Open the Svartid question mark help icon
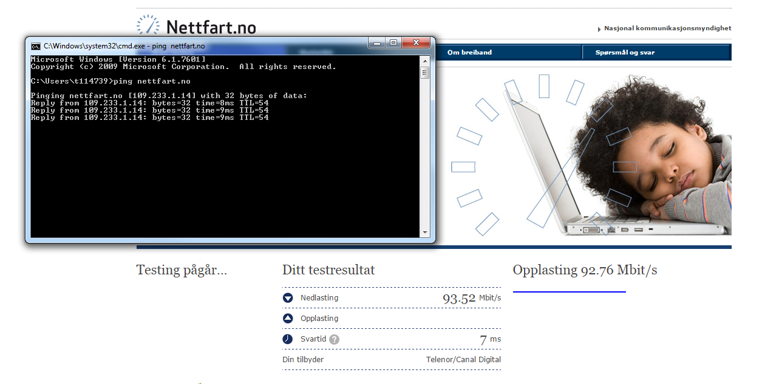Screen dimensions: 762x384 334,340
